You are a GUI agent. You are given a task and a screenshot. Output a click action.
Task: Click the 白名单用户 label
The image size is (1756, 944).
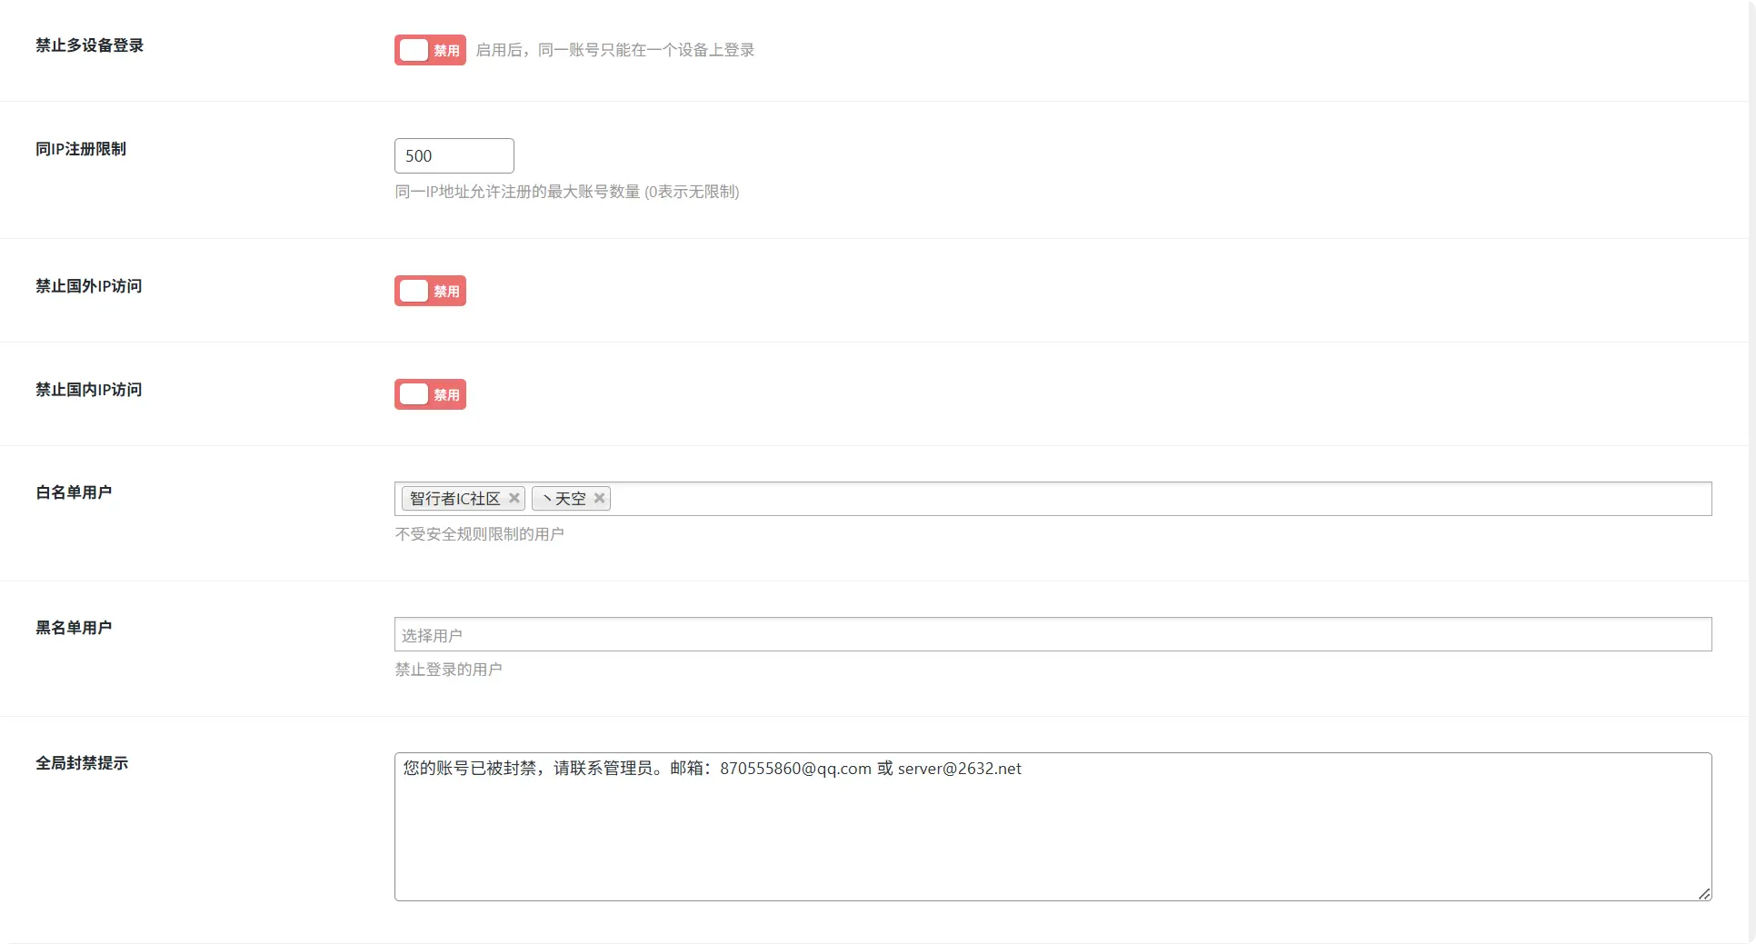click(x=74, y=492)
